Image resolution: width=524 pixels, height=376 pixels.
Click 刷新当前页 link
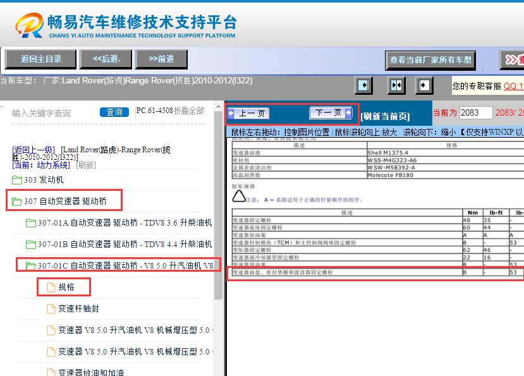[385, 116]
